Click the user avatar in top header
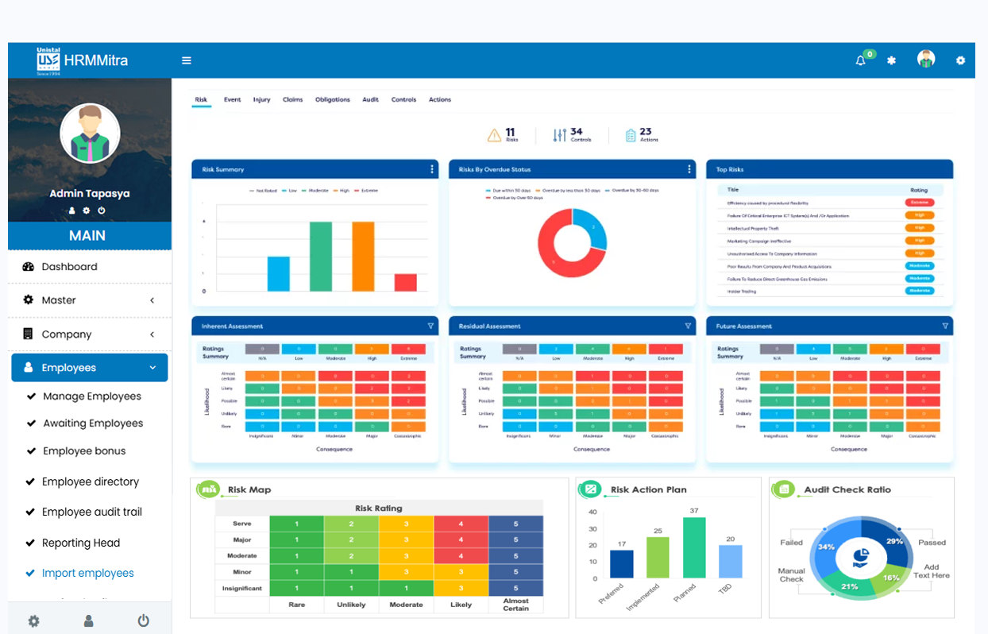This screenshot has width=988, height=634. click(925, 60)
